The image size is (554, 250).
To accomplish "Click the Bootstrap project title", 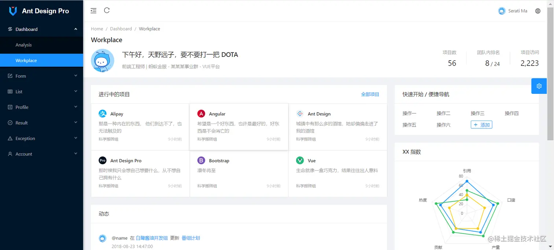I will (x=219, y=161).
